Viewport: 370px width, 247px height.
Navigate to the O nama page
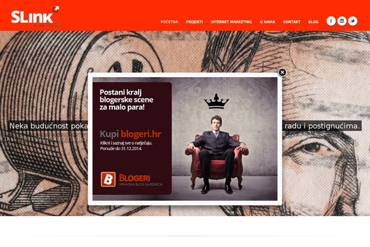268,22
